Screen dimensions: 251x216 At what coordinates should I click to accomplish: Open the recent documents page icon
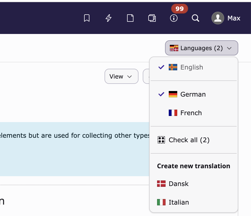click(x=130, y=18)
